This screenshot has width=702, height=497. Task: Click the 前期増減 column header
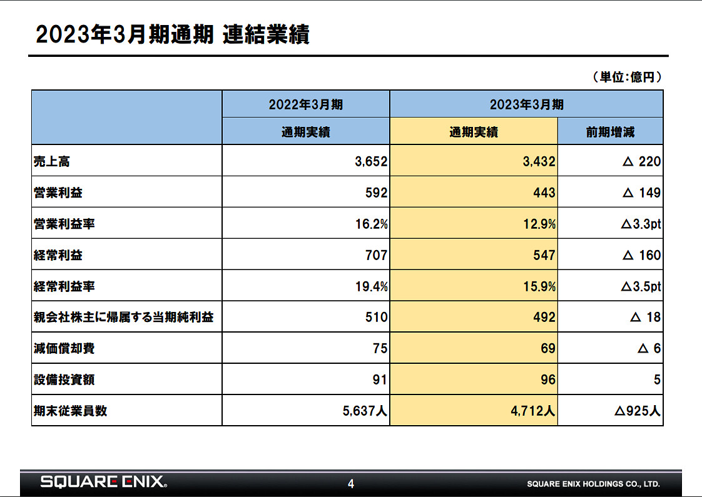[x=611, y=131]
